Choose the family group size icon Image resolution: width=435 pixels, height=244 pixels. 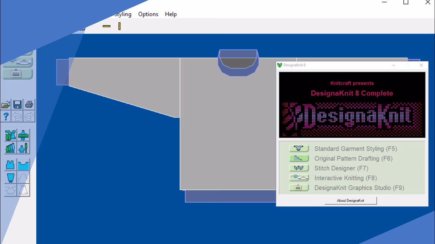[x=11, y=148]
